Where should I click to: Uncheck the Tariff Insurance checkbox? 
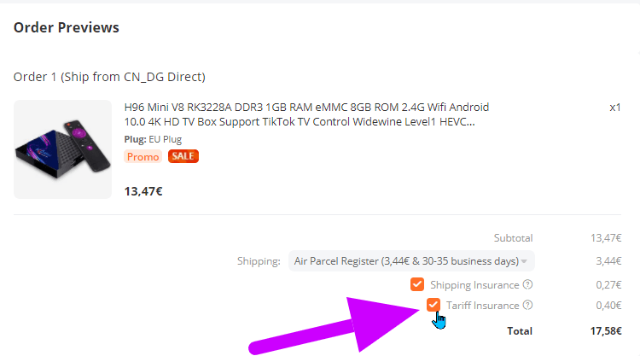pos(433,305)
